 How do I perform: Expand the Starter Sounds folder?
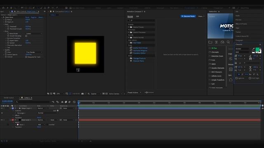click(129, 37)
